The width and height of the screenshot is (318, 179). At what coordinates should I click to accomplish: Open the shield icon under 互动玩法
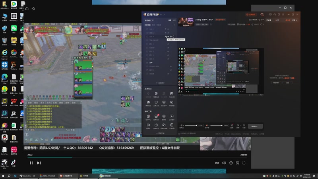[156, 93]
